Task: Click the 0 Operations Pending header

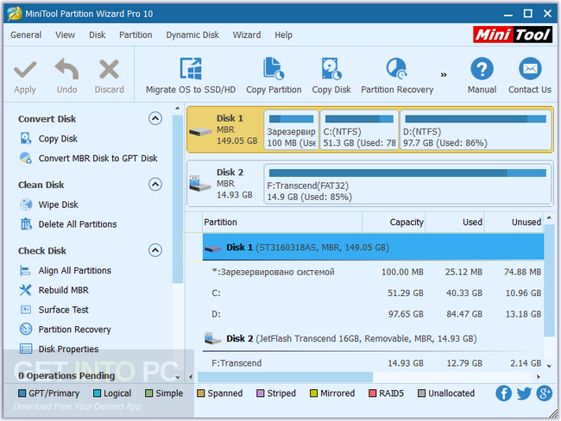Action: coord(66,375)
